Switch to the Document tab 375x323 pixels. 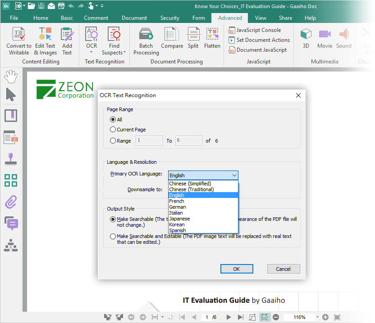point(134,18)
